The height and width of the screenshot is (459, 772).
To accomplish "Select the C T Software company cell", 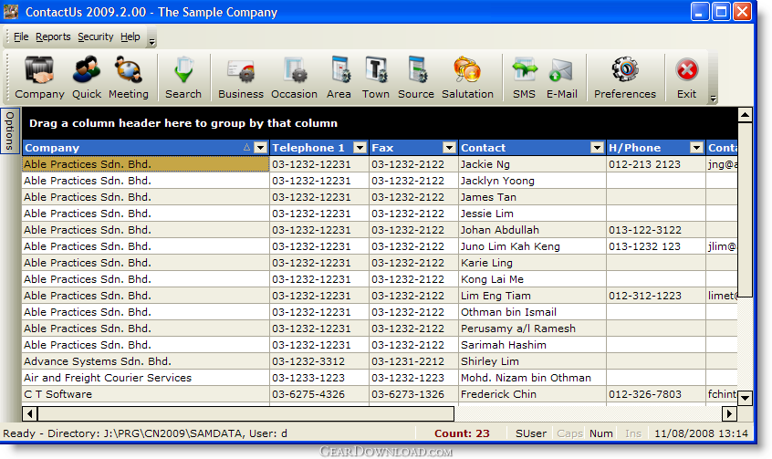I will click(x=146, y=394).
